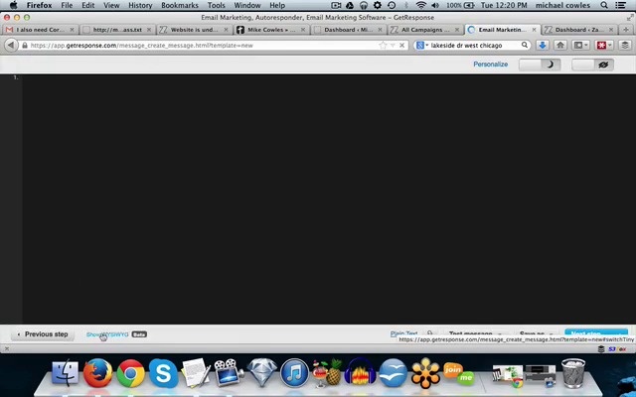Image resolution: width=636 pixels, height=397 pixels.
Task: Click the Firefox back arrow button
Action: click(11, 45)
